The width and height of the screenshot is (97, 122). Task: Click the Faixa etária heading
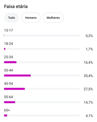click(x=16, y=6)
